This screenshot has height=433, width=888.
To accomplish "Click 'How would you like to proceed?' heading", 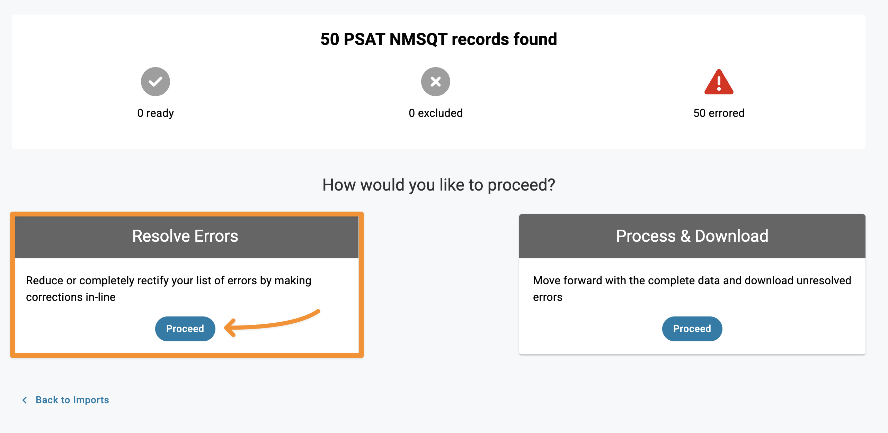I will click(x=438, y=185).
